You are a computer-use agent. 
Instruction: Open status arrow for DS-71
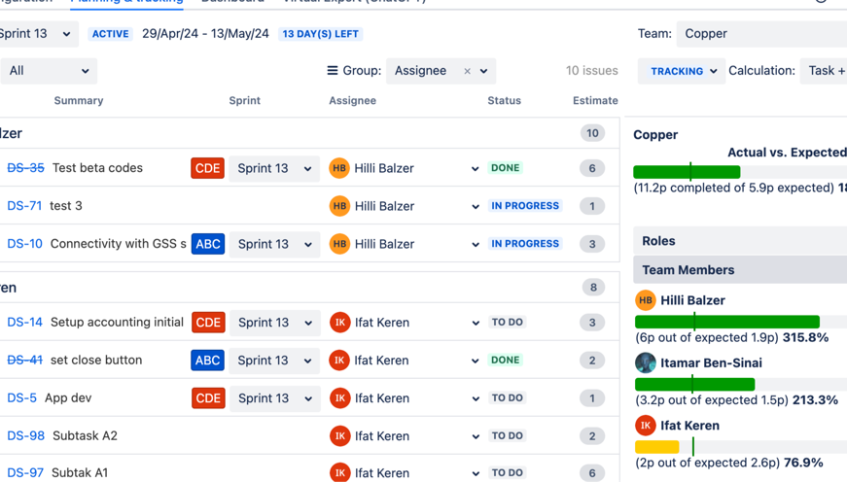475,206
